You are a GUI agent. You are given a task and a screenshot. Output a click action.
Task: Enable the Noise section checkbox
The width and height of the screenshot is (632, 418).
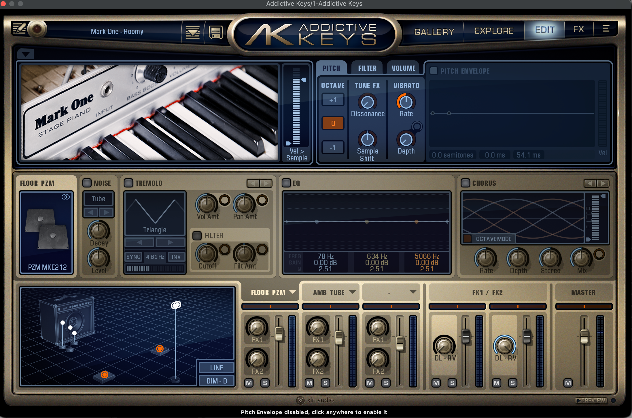click(87, 183)
